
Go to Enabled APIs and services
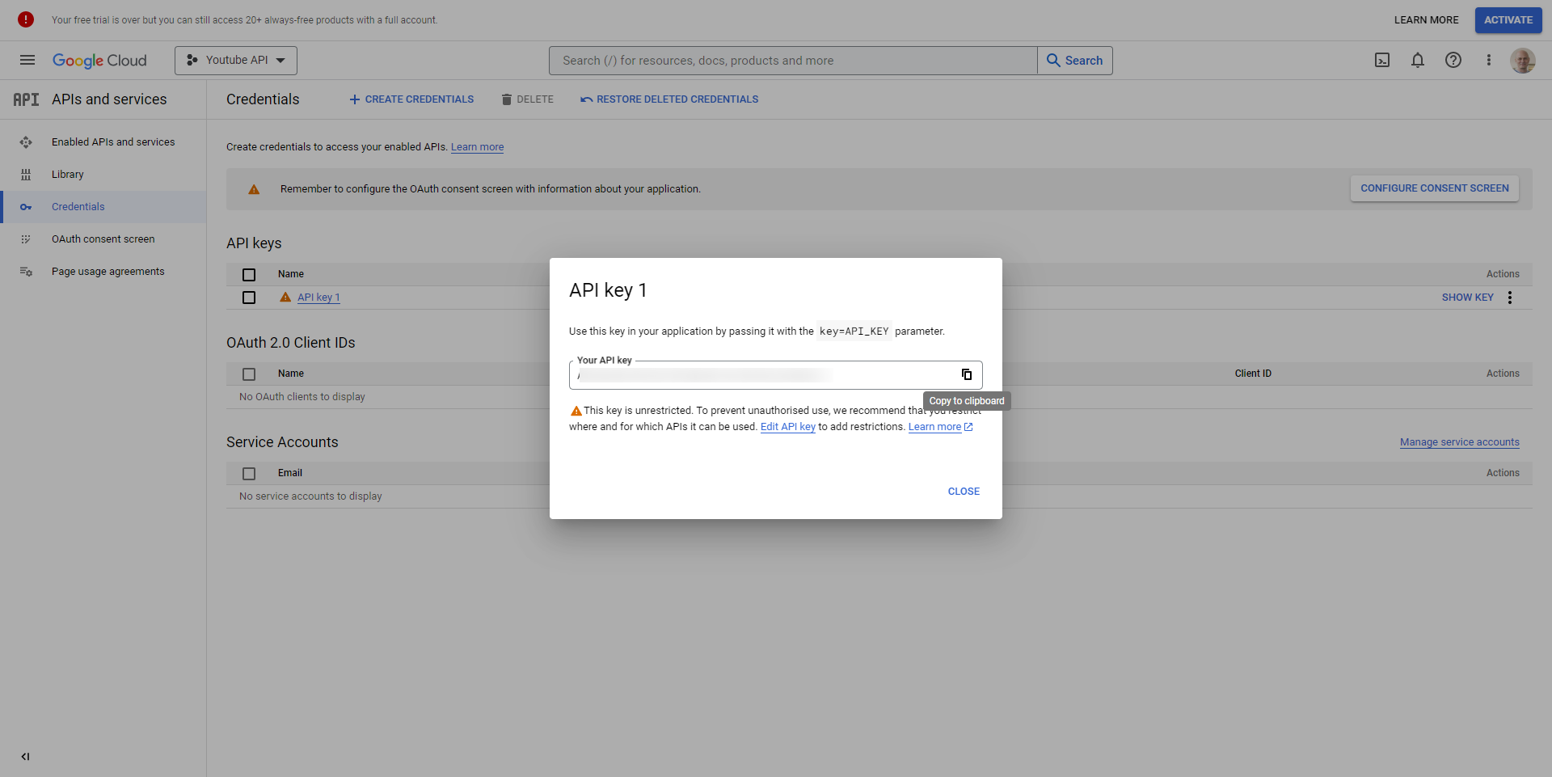point(113,142)
